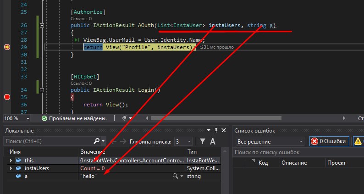Collapse the Login method at line 34
364x194 pixels.
pos(42,90)
